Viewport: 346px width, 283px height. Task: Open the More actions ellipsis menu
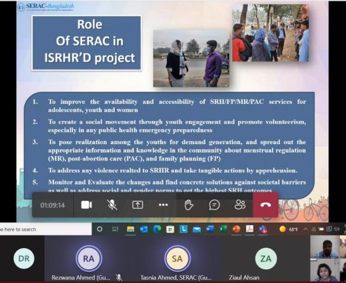pyautogui.click(x=163, y=205)
